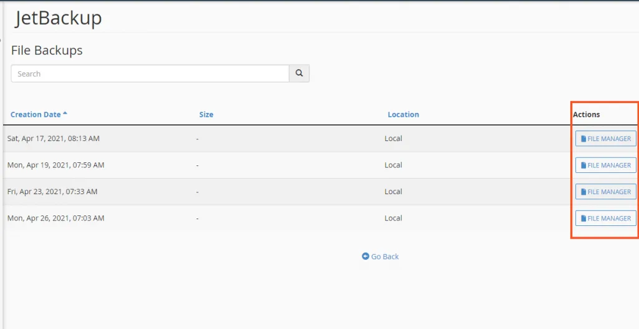The height and width of the screenshot is (329, 639).
Task: Click the magnifying glass search button
Action: (299, 74)
